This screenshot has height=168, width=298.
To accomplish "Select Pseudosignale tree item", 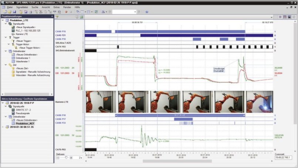I will coord(23,113).
